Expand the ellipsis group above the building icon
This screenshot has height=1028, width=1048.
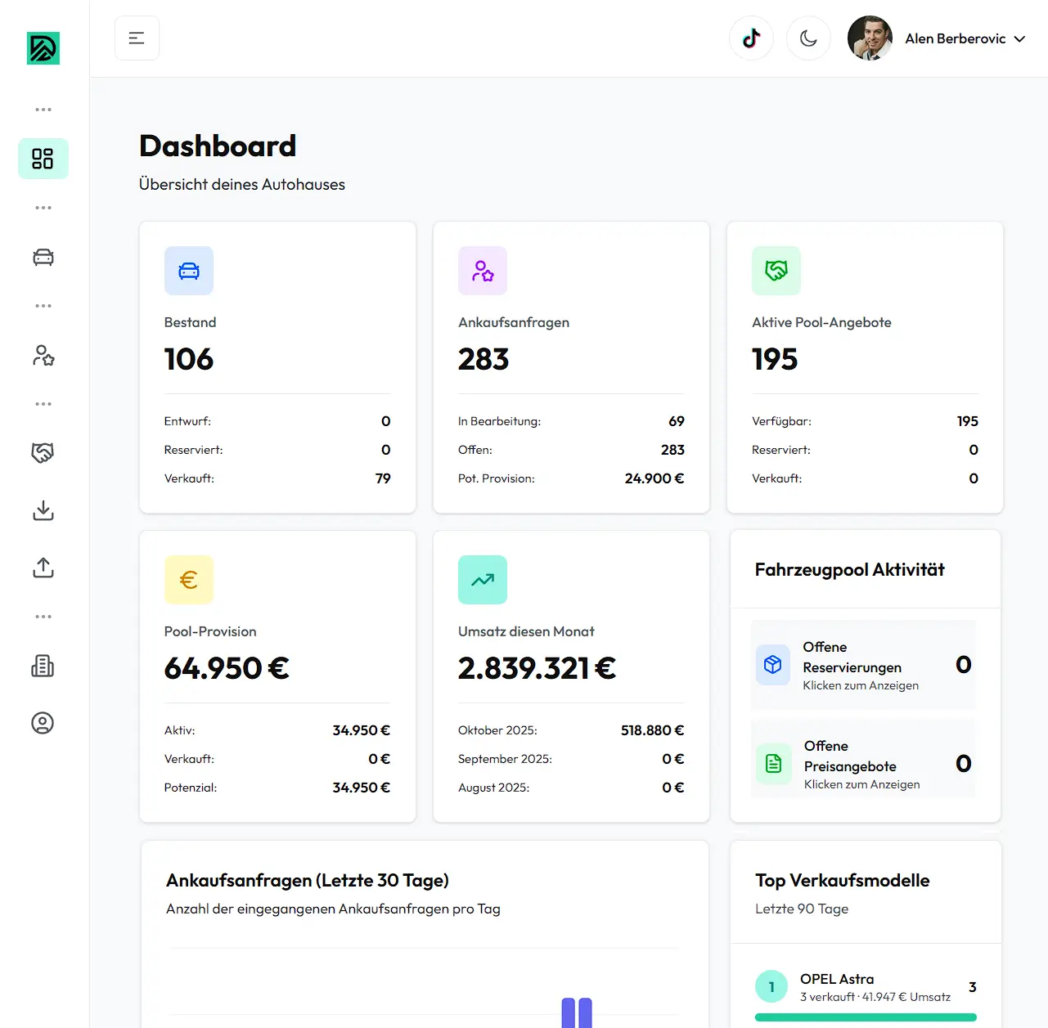pos(43,616)
